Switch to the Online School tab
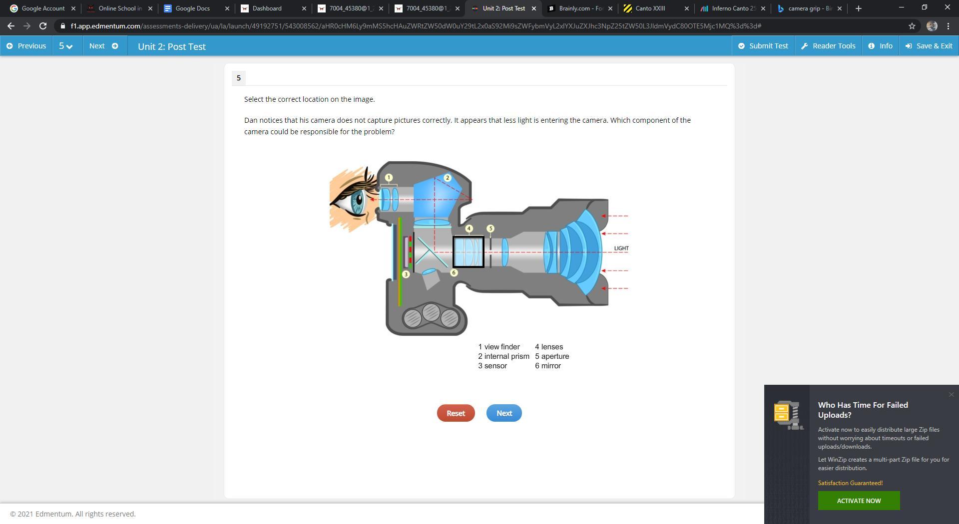The image size is (959, 524). [x=120, y=8]
